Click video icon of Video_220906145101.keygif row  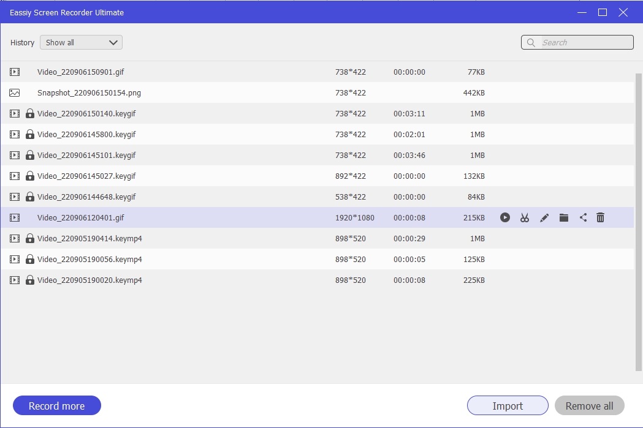(15, 156)
